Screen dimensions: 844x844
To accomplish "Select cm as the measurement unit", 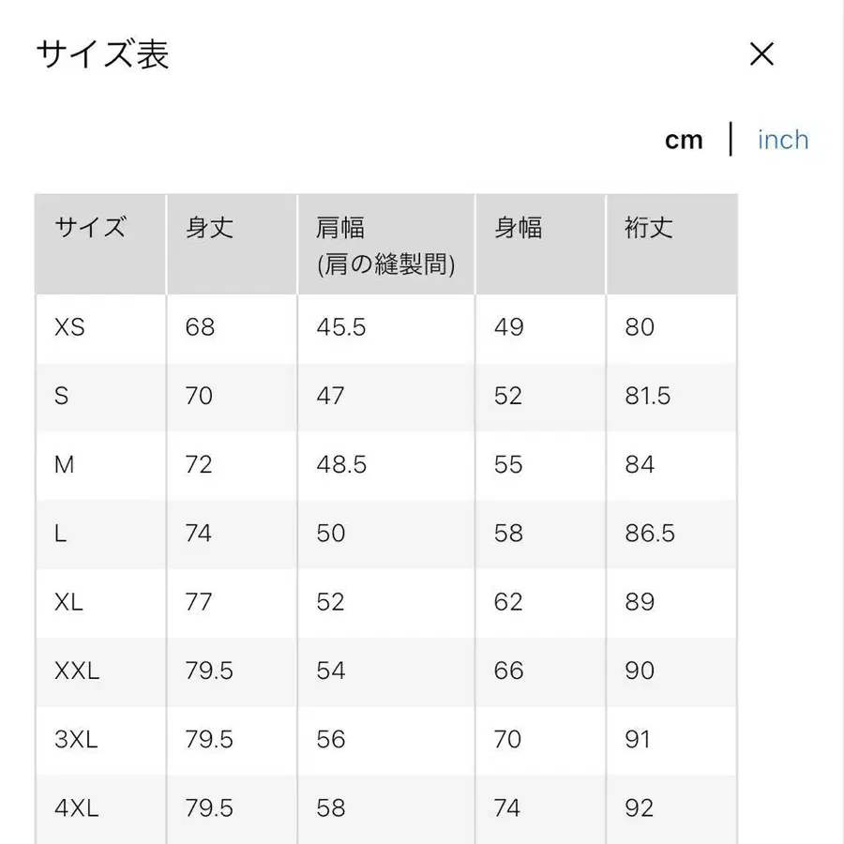I will coord(686,139).
